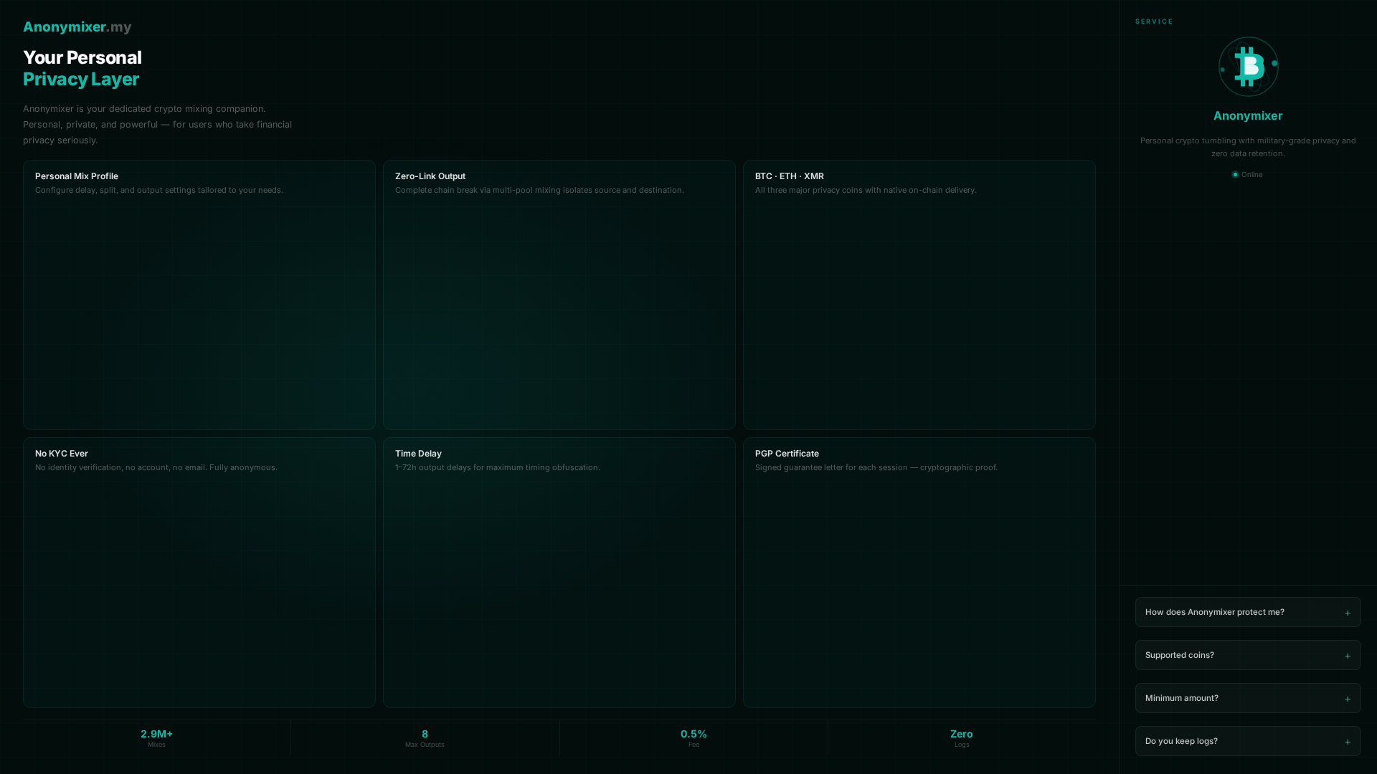The width and height of the screenshot is (1377, 774).
Task: Click 'All three major privacy coins' description
Action: (x=866, y=190)
